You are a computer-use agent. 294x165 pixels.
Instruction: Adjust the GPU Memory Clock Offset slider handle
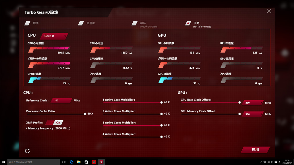(239, 114)
